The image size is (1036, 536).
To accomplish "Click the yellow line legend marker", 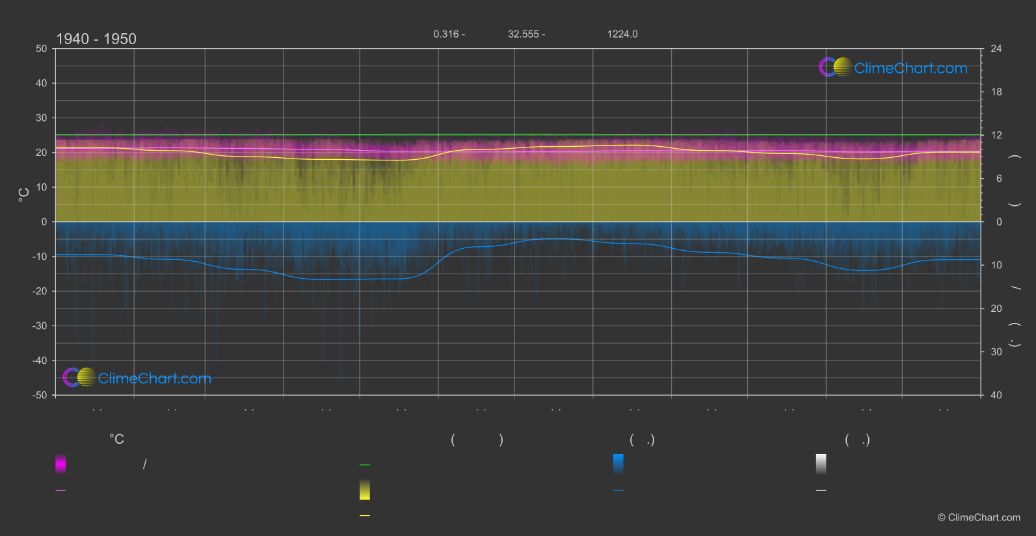I will point(365,516).
